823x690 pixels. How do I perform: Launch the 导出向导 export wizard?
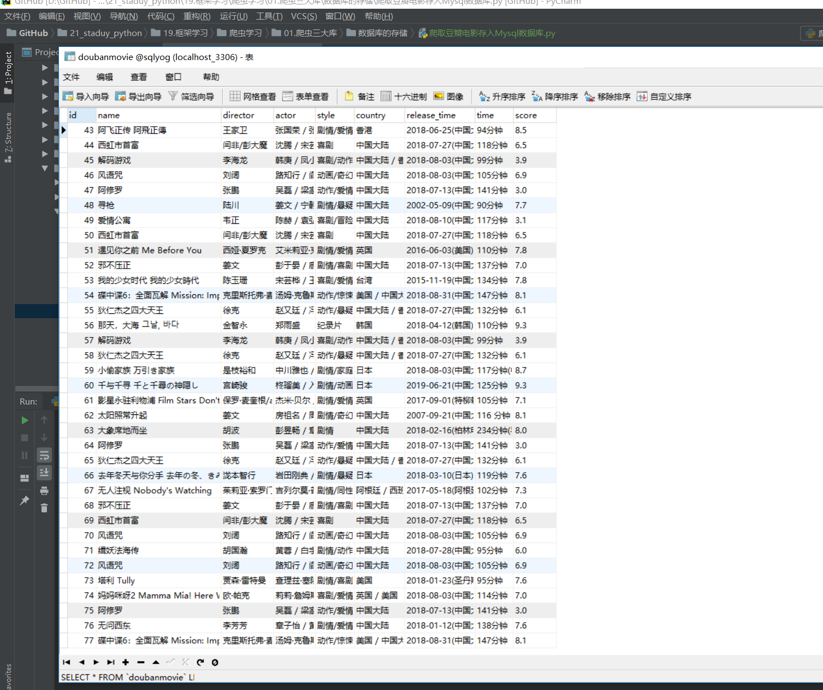pos(138,97)
